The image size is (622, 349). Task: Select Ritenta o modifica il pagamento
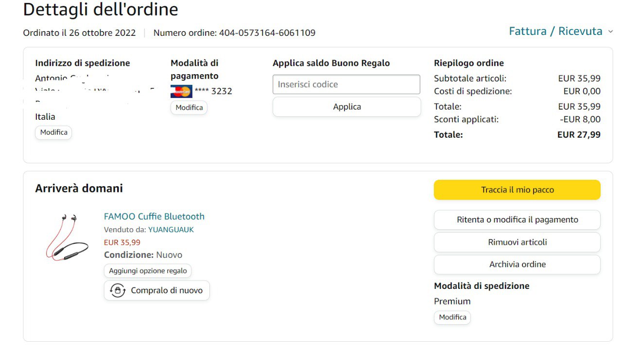tap(517, 220)
